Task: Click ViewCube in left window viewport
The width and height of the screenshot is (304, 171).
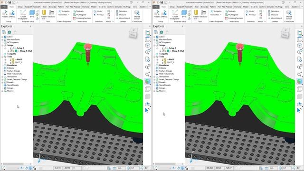Action: [133, 33]
